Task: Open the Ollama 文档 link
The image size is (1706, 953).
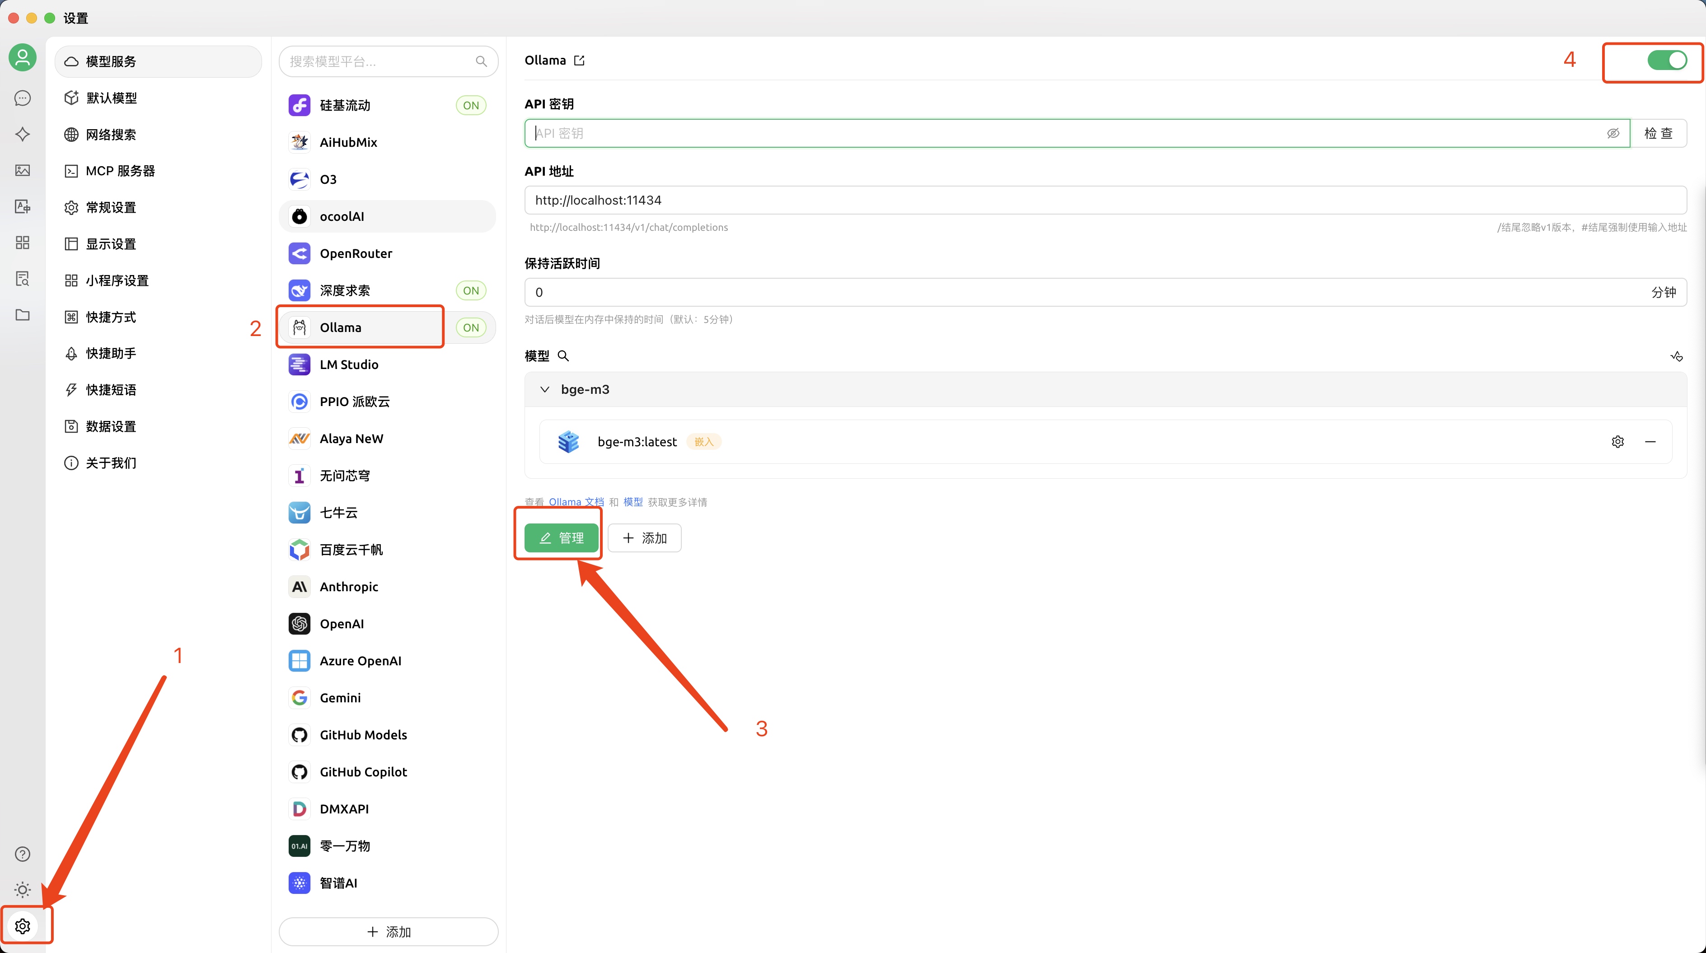Action: [576, 502]
